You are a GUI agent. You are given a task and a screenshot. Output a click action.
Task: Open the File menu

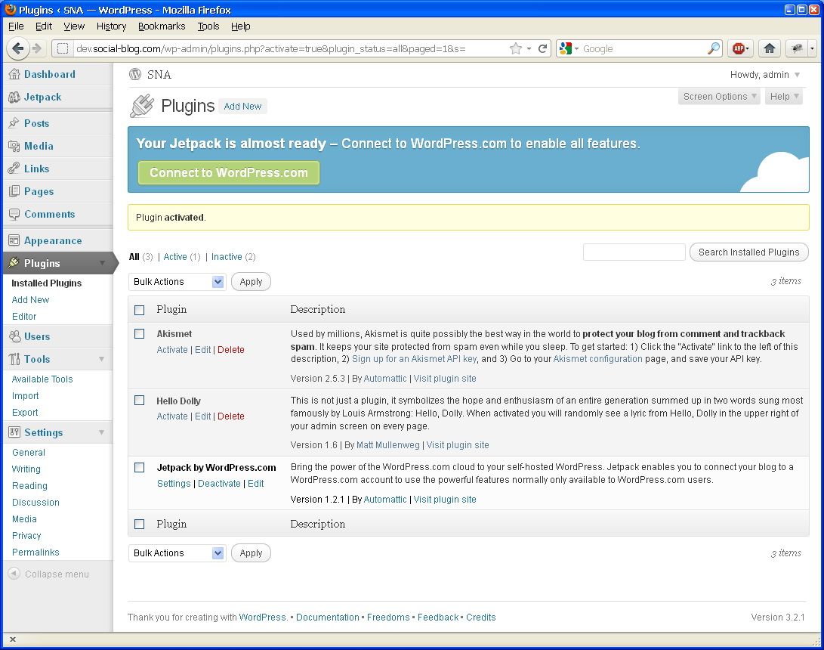tap(16, 26)
